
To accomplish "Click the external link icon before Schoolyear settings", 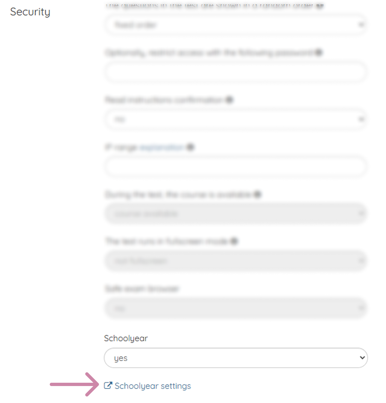I will coord(108,385).
